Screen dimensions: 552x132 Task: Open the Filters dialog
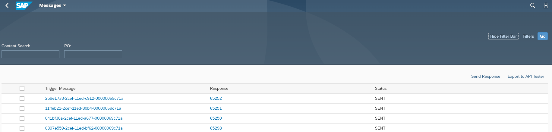coord(528,36)
